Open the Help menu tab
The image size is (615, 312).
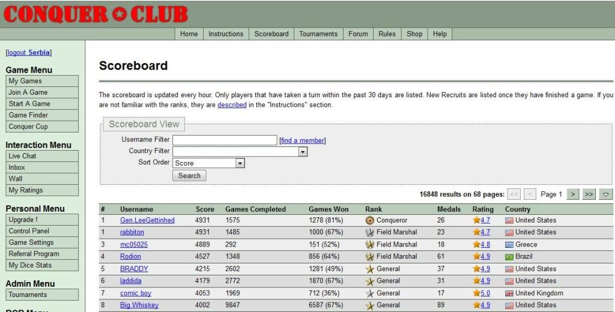(x=440, y=34)
